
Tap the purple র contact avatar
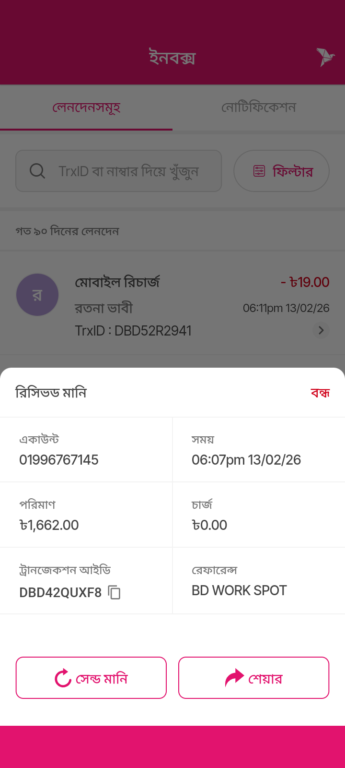coord(37,295)
